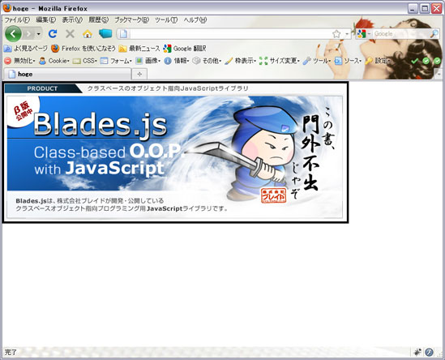445x360 pixels.
Task: Open the ツール menu
Action: point(166,20)
